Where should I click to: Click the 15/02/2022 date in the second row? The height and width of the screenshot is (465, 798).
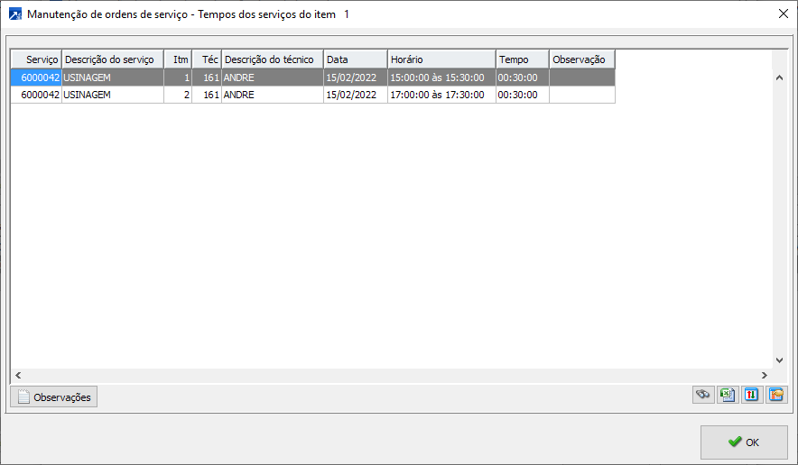[356, 95]
